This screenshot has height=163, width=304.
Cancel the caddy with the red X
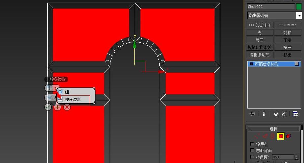[x=67, y=107]
